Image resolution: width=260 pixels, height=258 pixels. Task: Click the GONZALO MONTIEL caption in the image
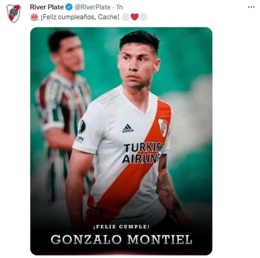(x=121, y=240)
